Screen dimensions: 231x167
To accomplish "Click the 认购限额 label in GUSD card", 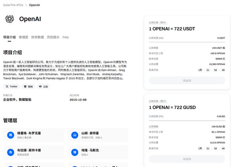I will (x=154, y=126).
